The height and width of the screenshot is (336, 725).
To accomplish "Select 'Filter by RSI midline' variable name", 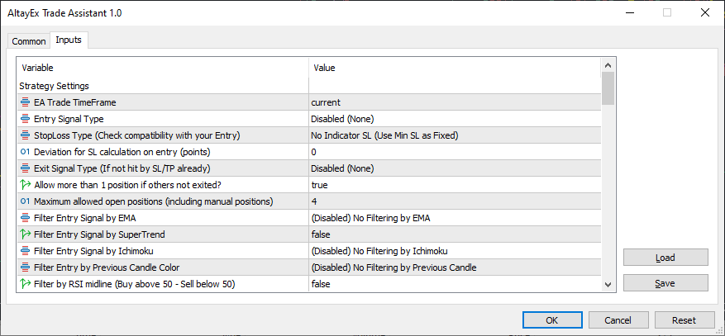I will [x=135, y=284].
